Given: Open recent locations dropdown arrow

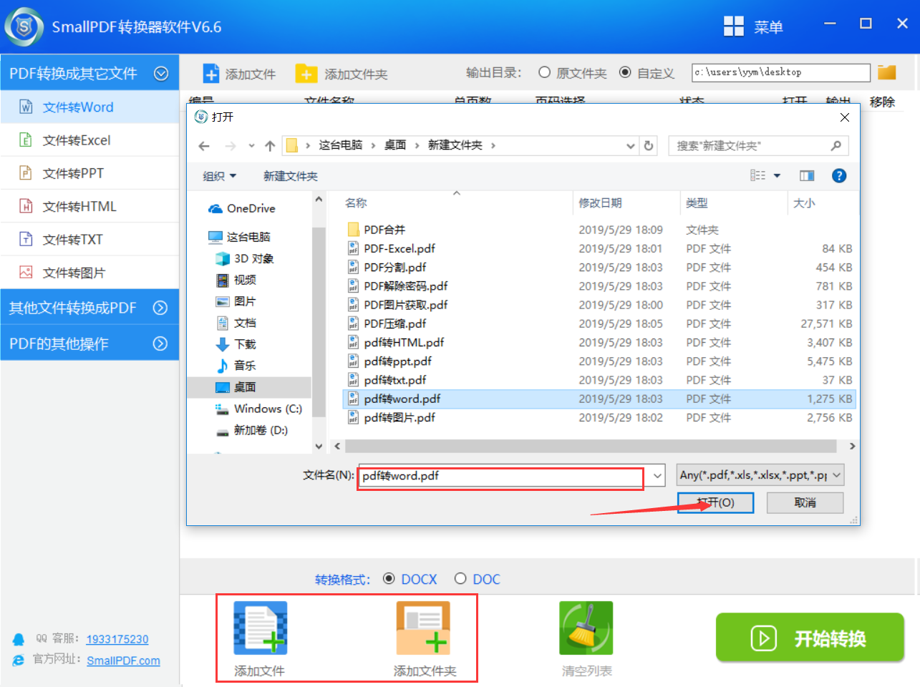Looking at the screenshot, I should (x=251, y=146).
